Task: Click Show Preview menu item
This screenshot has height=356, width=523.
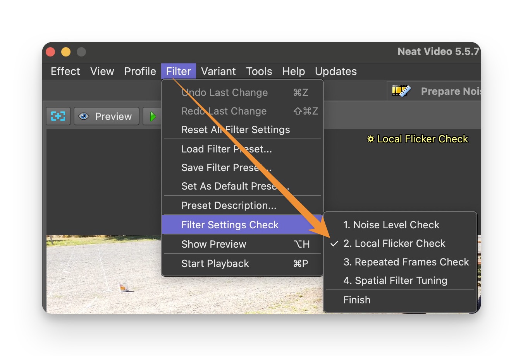Action: 214,244
